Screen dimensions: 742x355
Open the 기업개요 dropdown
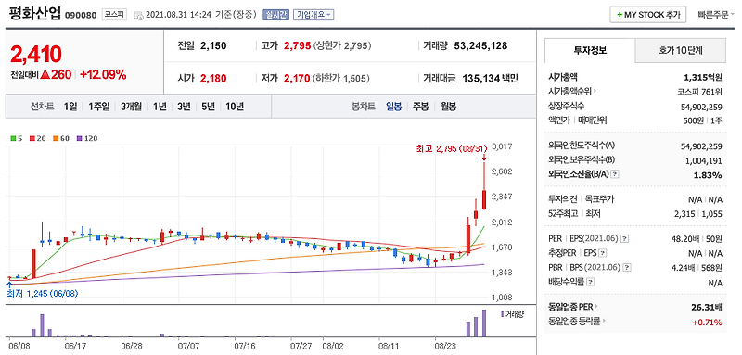pyautogui.click(x=313, y=15)
